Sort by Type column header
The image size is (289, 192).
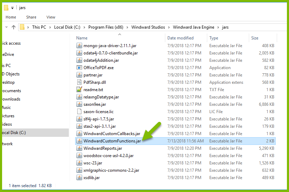(214, 38)
